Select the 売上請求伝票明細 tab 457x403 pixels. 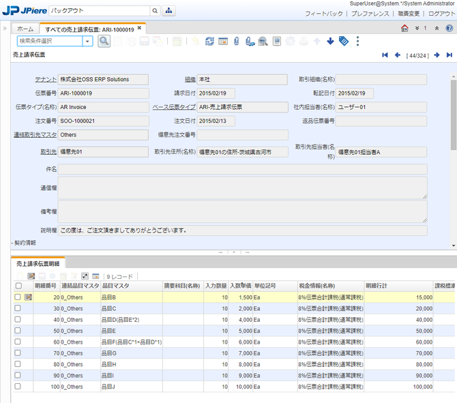[x=38, y=264]
